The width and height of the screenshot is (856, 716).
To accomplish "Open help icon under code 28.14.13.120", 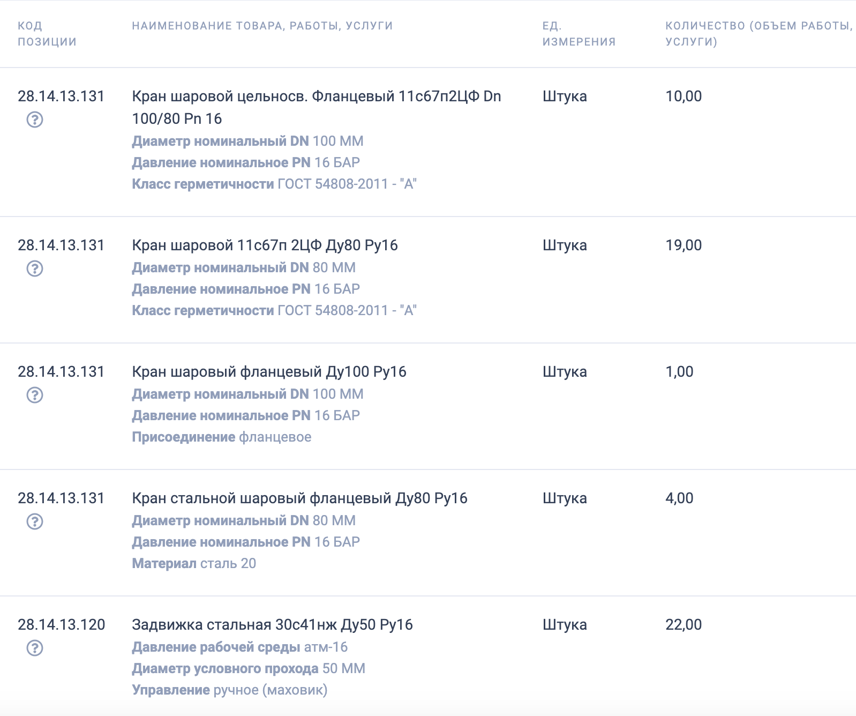I will pos(35,648).
